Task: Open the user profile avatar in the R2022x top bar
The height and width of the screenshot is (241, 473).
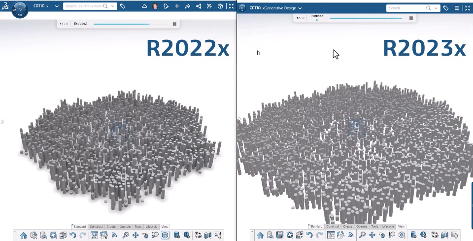Action: click(x=155, y=6)
